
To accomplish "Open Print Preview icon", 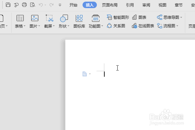I will pyautogui.click(x=32, y=5).
